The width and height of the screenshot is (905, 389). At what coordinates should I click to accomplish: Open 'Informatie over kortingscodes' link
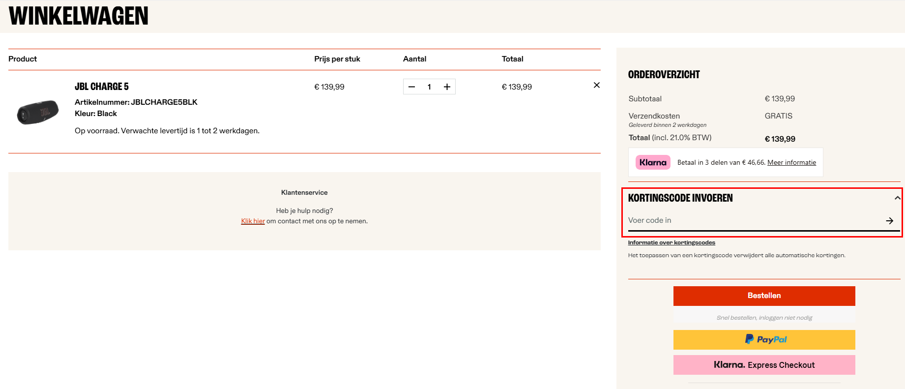point(671,242)
